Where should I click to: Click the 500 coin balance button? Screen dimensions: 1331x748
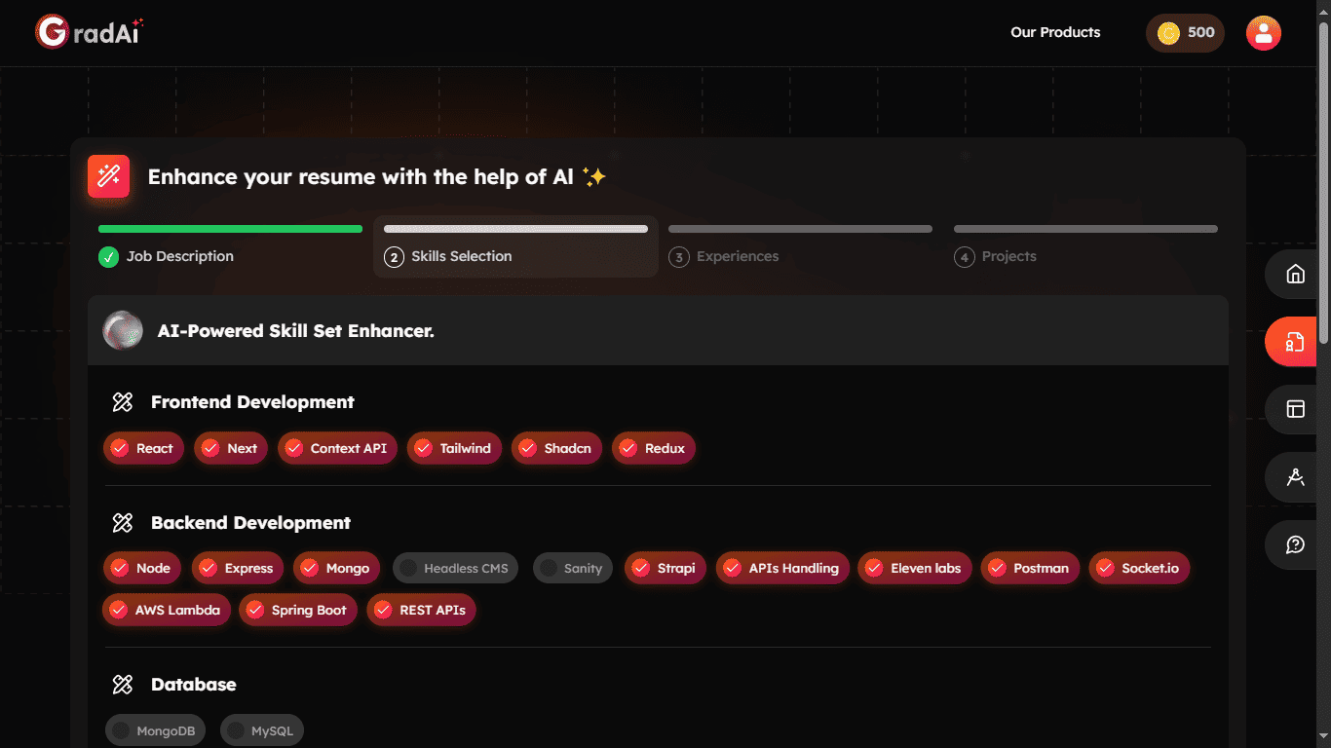tap(1185, 32)
